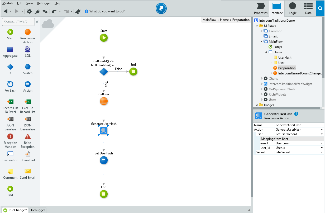
Task: Click the toolbox search field
Action: [18, 22]
